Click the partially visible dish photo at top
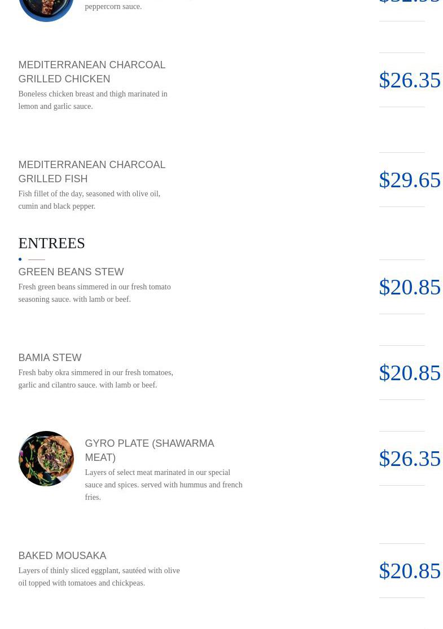 pyautogui.click(x=46, y=8)
